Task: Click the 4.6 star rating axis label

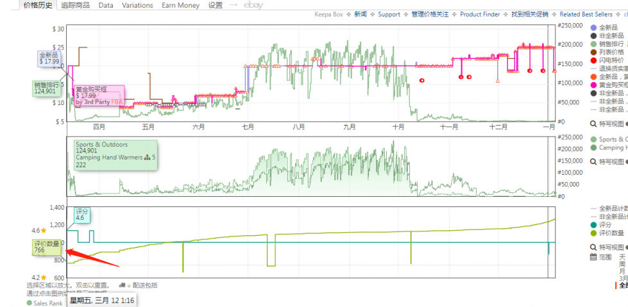Action: (39, 231)
